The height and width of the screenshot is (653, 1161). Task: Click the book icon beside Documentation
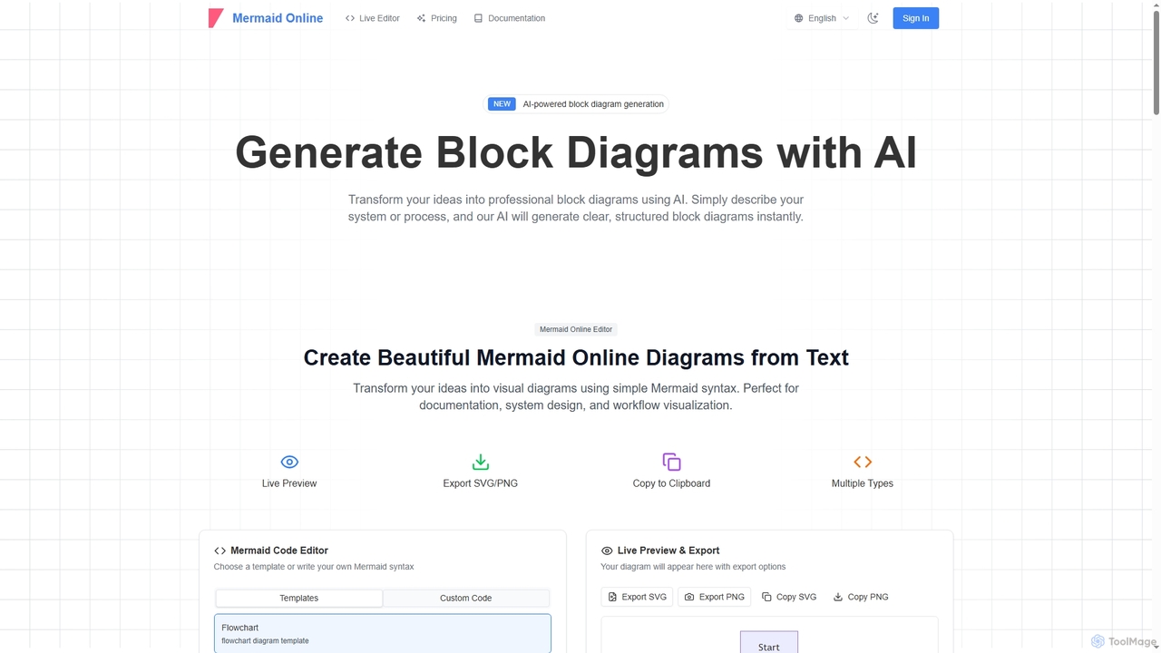(478, 18)
